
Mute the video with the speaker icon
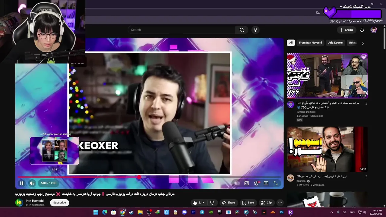tap(32, 183)
